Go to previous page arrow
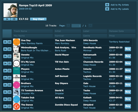 [68, 26]
